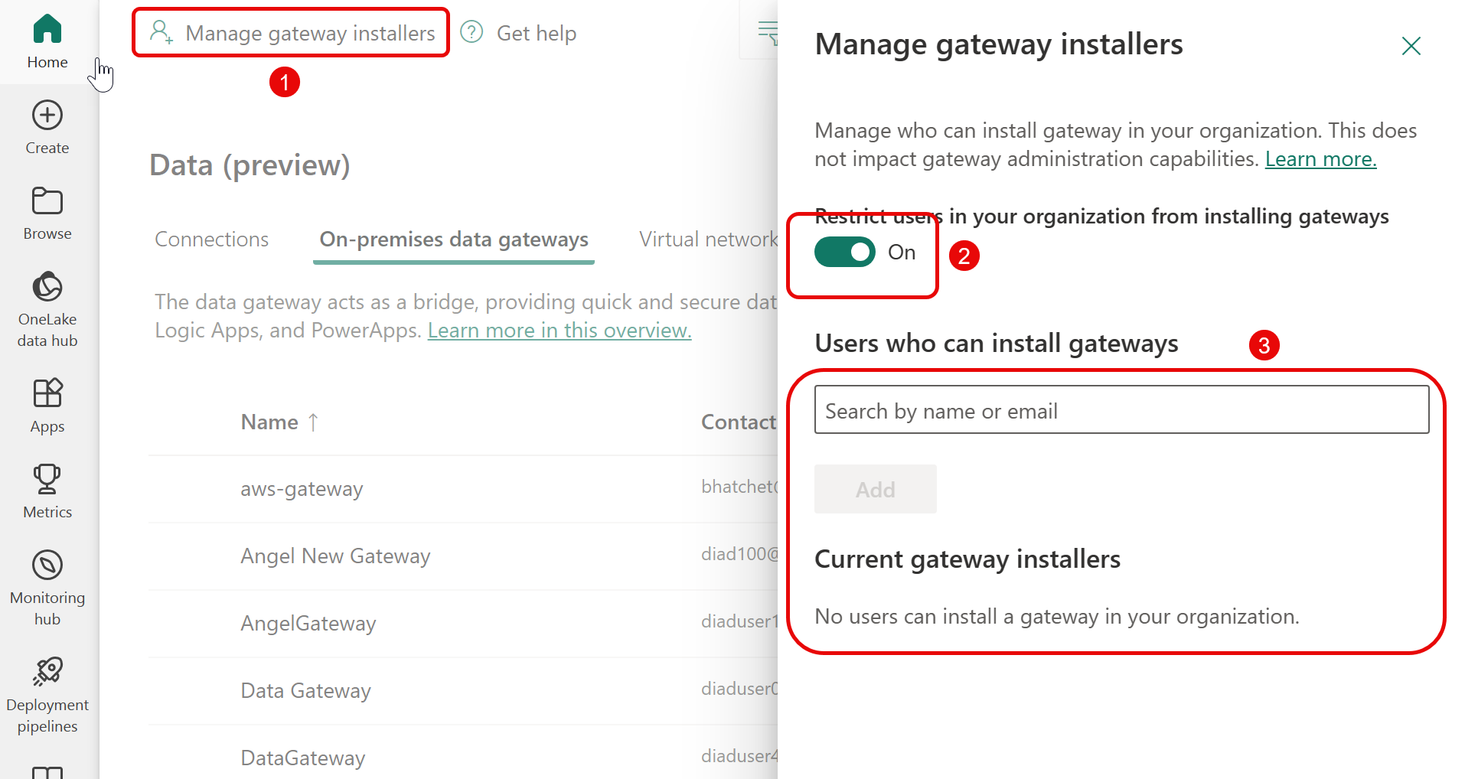
Task: Open Metrics trophy icon
Action: [x=47, y=480]
